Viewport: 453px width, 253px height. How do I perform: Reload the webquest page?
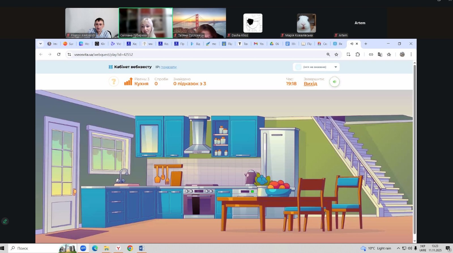(x=59, y=54)
